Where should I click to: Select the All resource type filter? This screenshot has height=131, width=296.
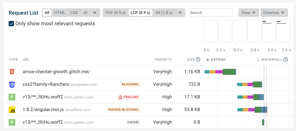click(47, 13)
